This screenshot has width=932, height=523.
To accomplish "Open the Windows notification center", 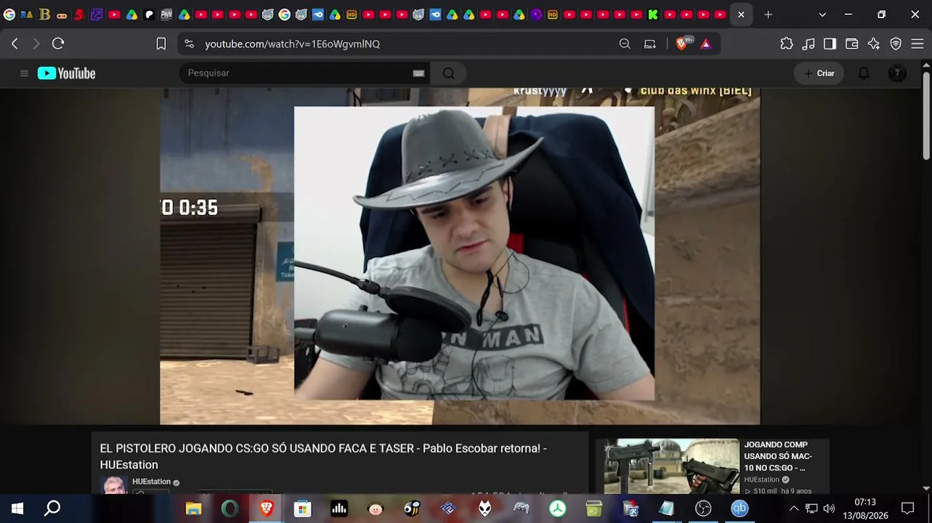I will point(907,508).
